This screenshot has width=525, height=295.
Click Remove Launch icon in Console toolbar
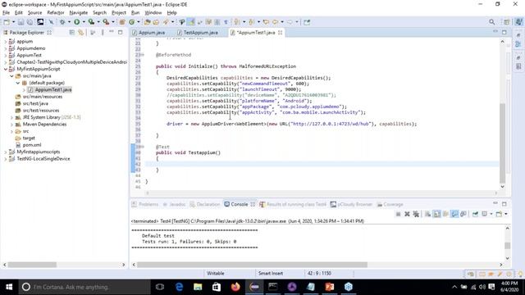point(407,214)
